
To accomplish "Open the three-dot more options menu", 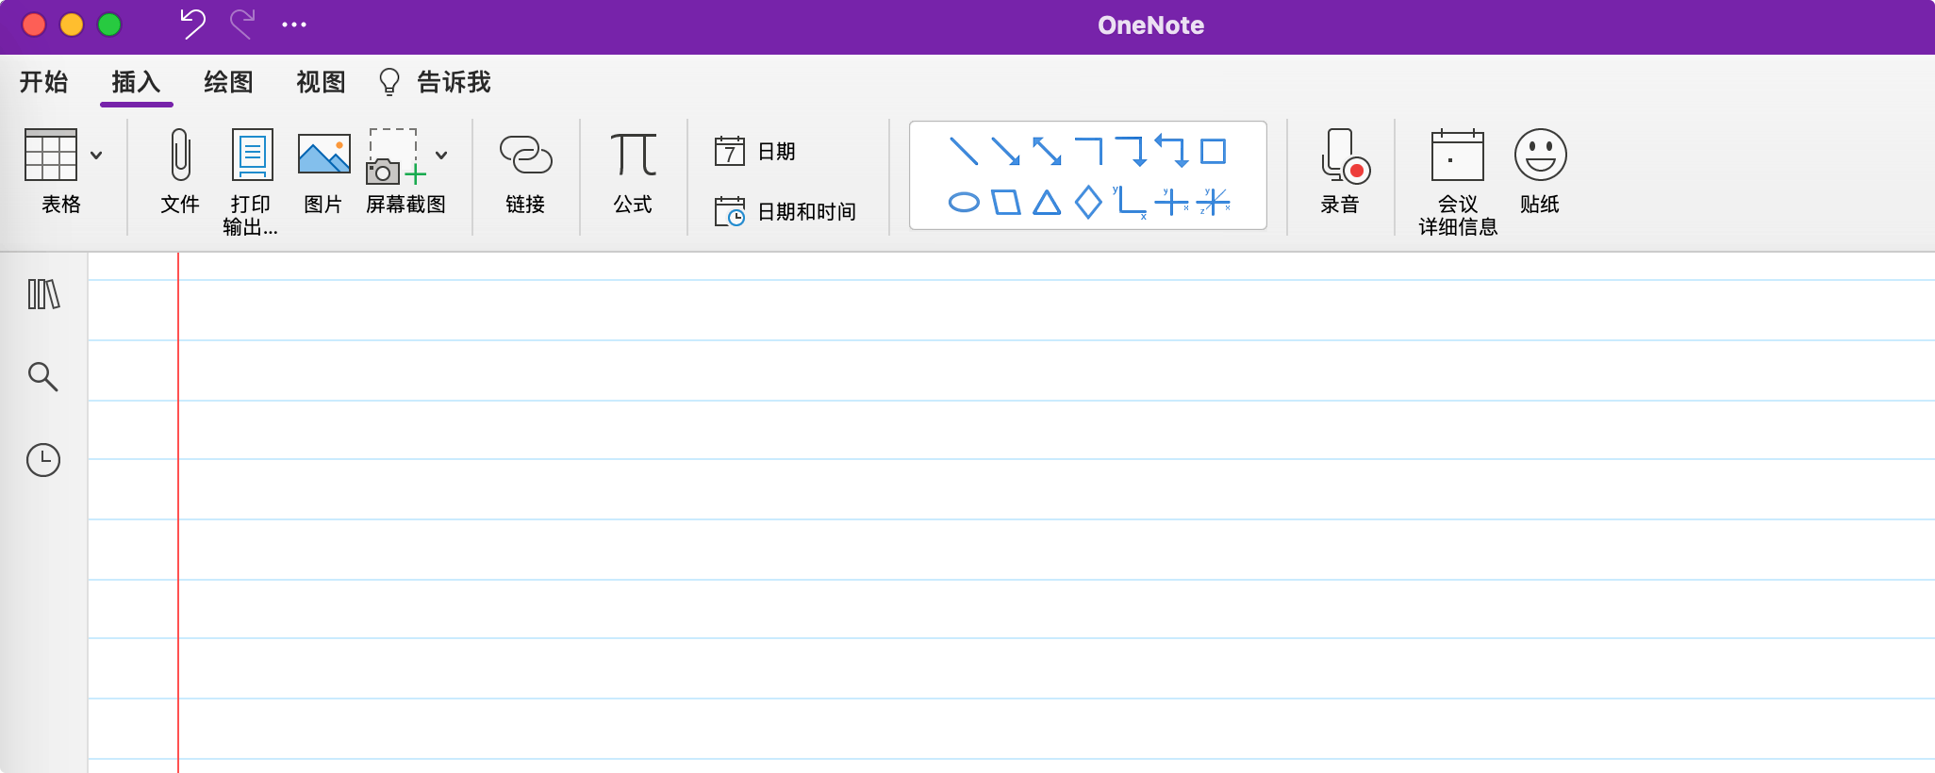I will pyautogui.click(x=294, y=25).
